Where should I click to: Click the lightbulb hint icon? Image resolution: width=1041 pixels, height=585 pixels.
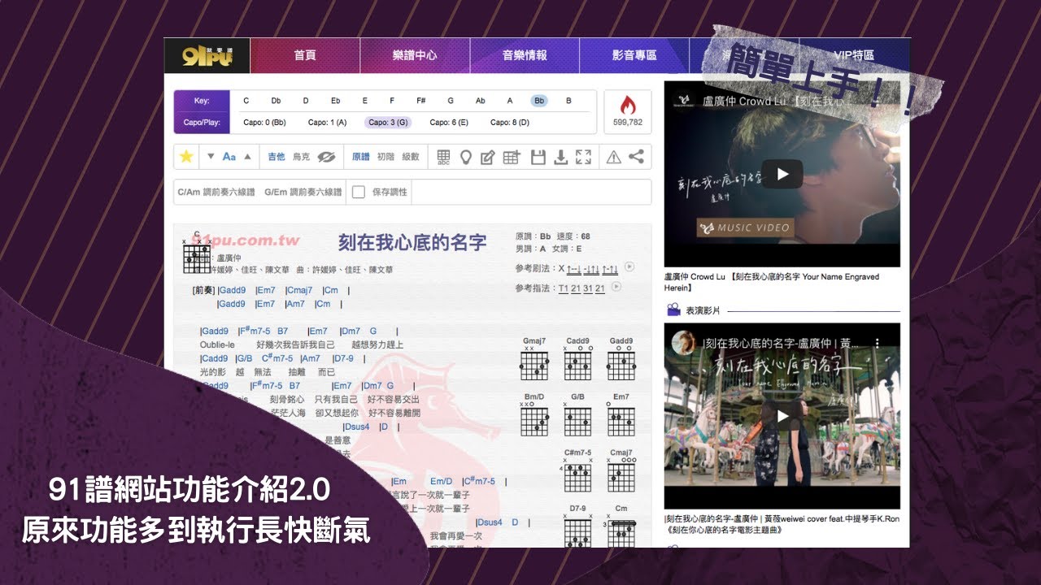tap(466, 157)
